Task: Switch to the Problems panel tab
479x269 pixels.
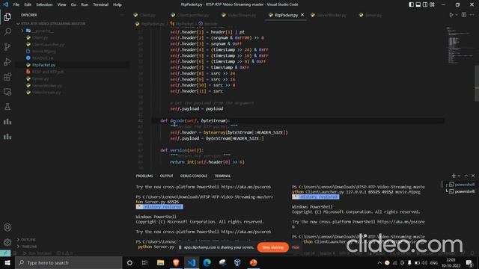Action: pos(144,176)
